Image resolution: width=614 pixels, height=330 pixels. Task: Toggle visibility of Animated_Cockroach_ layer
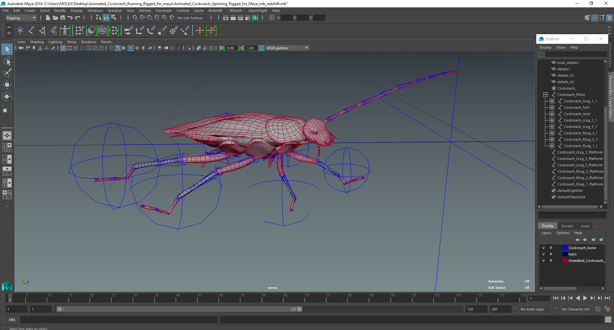[x=543, y=261]
